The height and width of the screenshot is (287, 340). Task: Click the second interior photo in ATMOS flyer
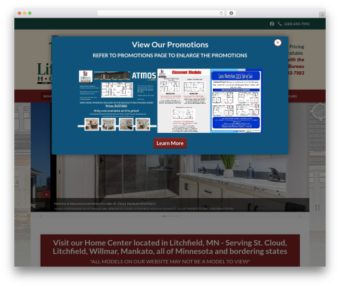[x=108, y=124]
